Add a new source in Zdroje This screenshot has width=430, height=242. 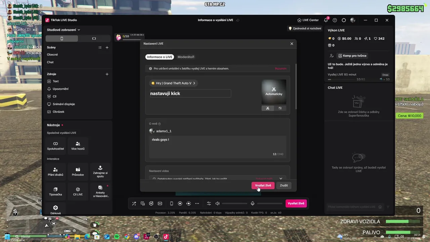[x=107, y=74]
